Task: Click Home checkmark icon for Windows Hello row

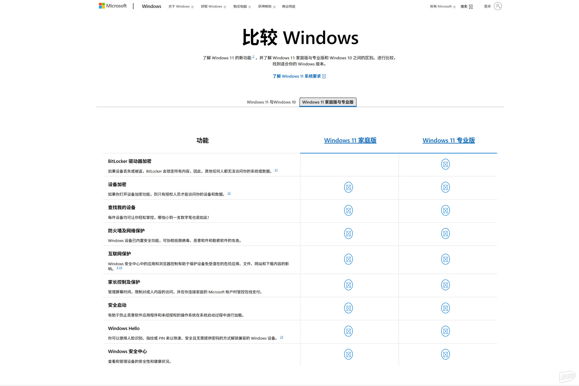Action: (348, 331)
